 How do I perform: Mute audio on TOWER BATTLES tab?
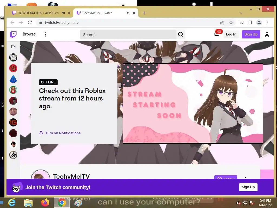pyautogui.click(x=64, y=13)
